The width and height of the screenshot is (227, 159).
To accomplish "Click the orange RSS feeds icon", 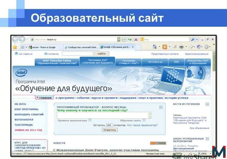I will pyautogui.click(x=165, y=47).
